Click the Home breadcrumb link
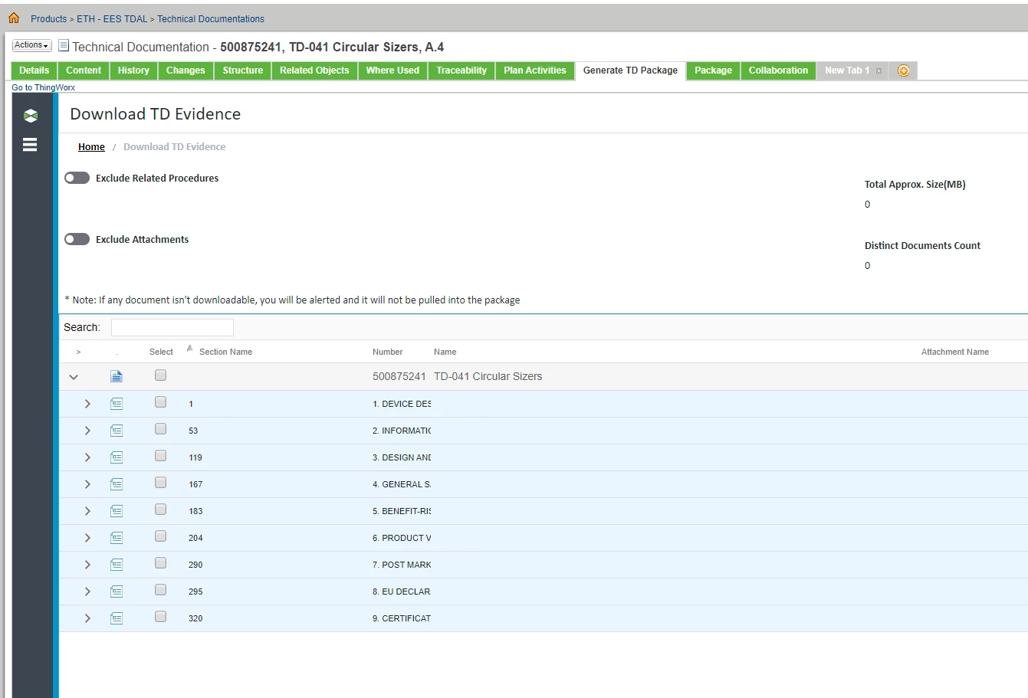Image resolution: width=1028 pixels, height=698 pixels. [91, 147]
